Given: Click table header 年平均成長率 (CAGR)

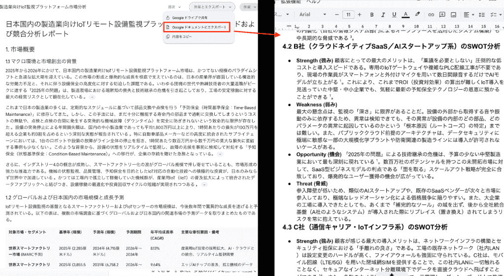Looking at the screenshot, I should point(162,235).
